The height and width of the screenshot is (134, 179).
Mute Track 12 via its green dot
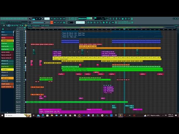(24, 52)
